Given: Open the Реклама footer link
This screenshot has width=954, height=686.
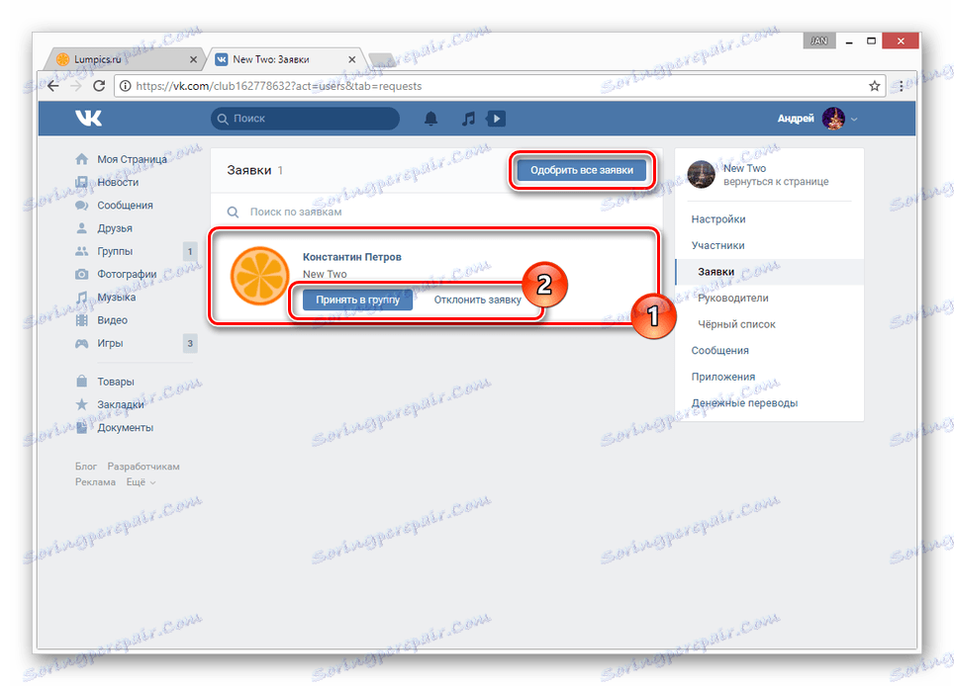Looking at the screenshot, I should 96,481.
